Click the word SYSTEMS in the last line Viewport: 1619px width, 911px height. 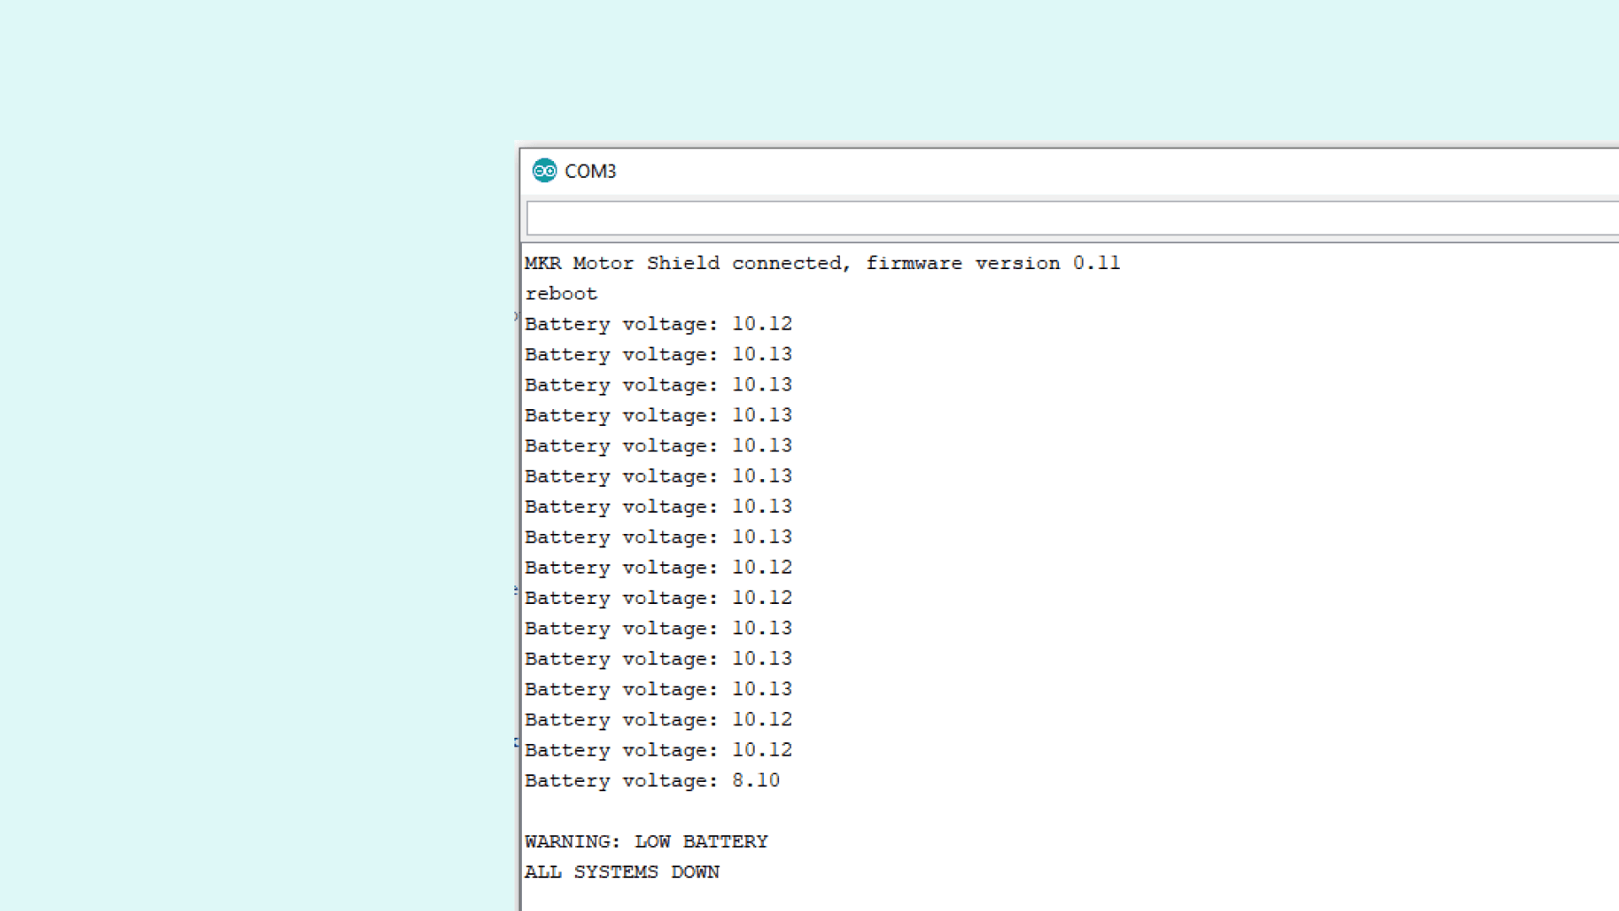[616, 872]
